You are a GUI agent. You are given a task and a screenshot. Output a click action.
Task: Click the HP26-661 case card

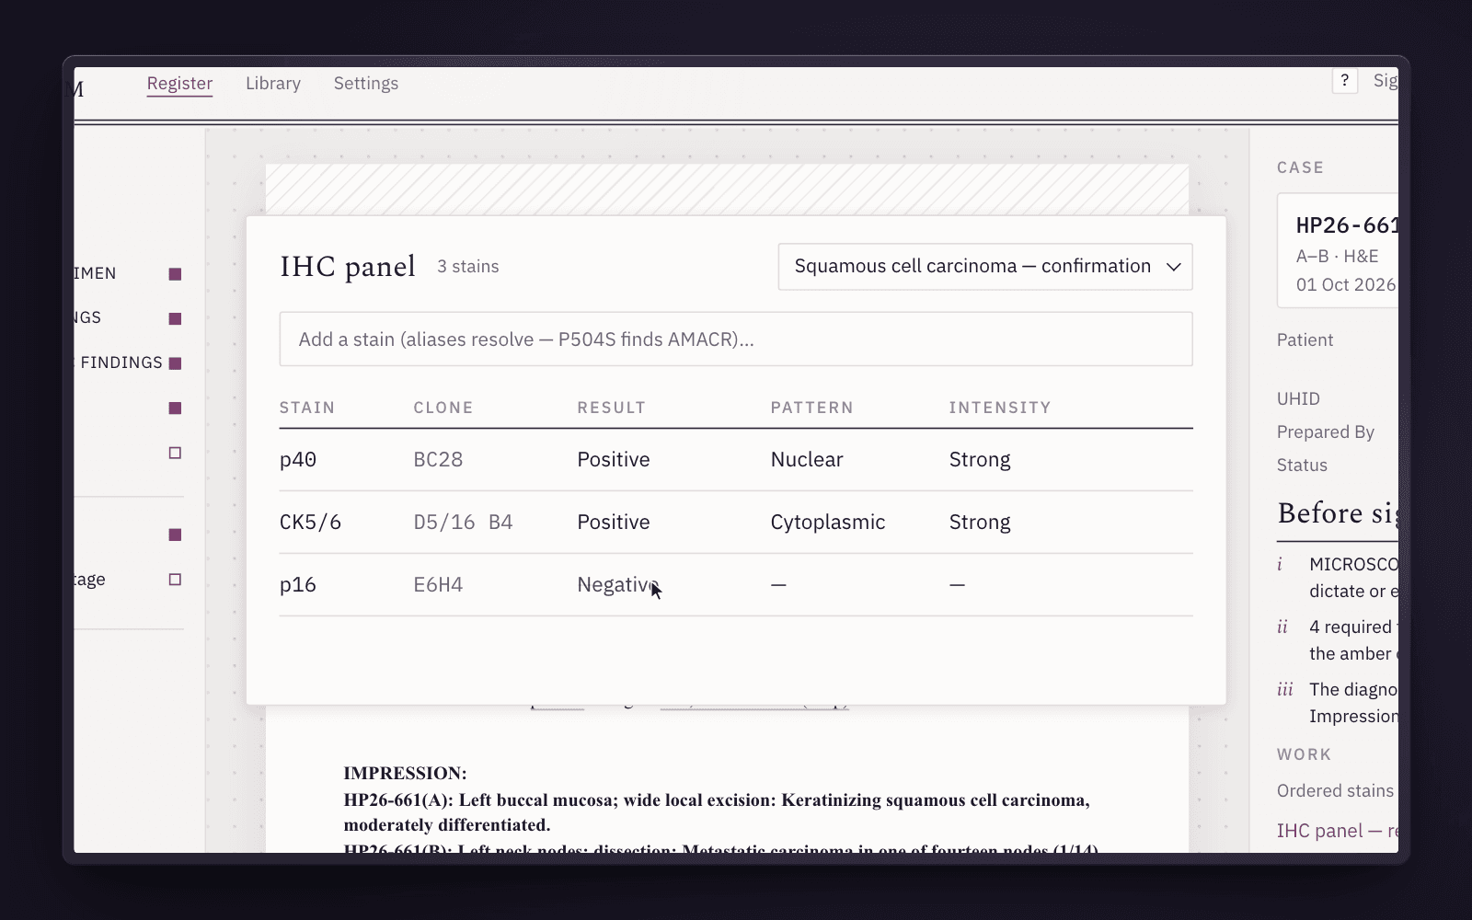(x=1338, y=250)
